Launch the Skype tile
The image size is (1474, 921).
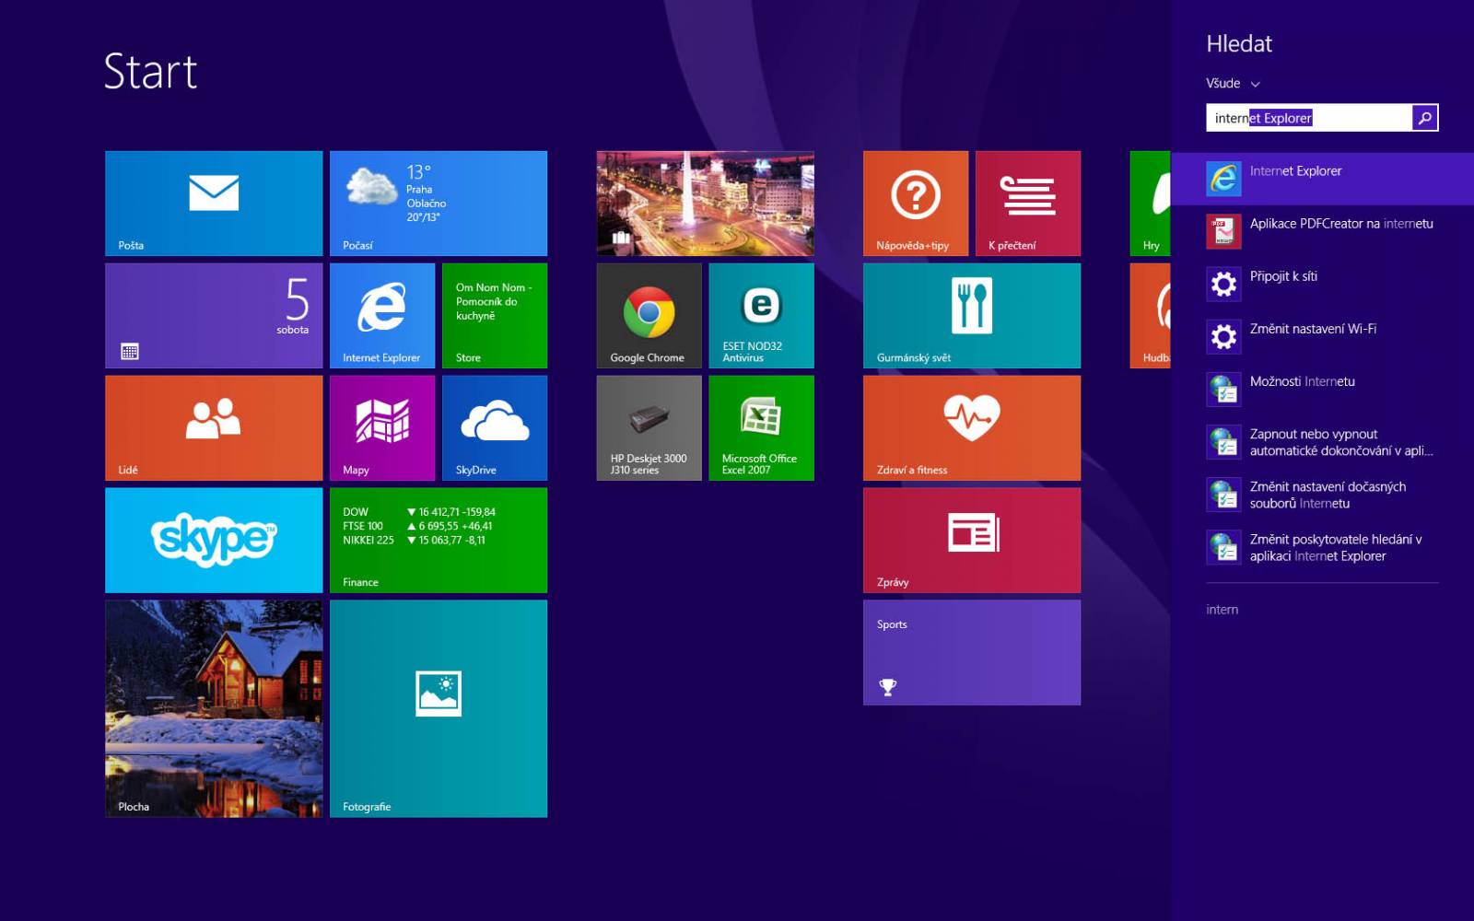coord(214,541)
